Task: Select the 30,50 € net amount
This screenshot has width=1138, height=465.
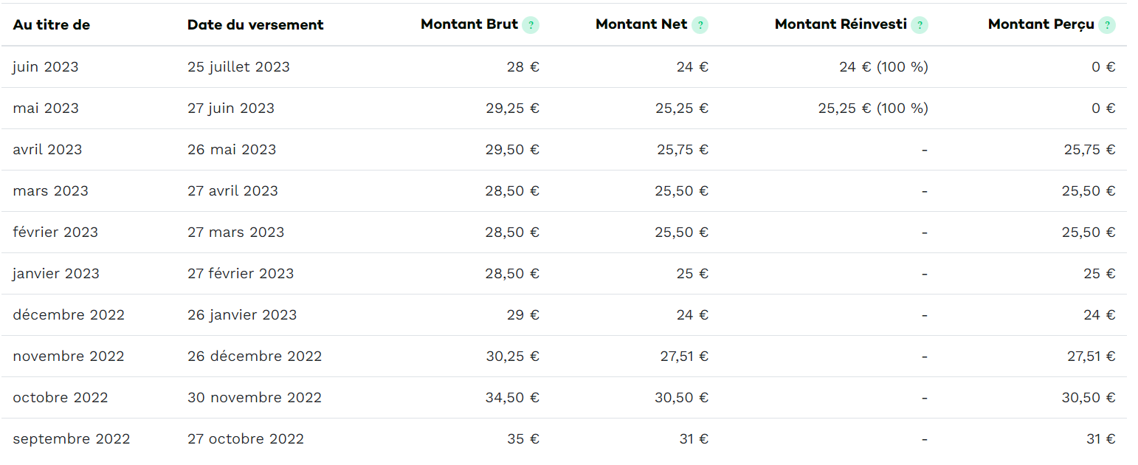Action: point(681,398)
